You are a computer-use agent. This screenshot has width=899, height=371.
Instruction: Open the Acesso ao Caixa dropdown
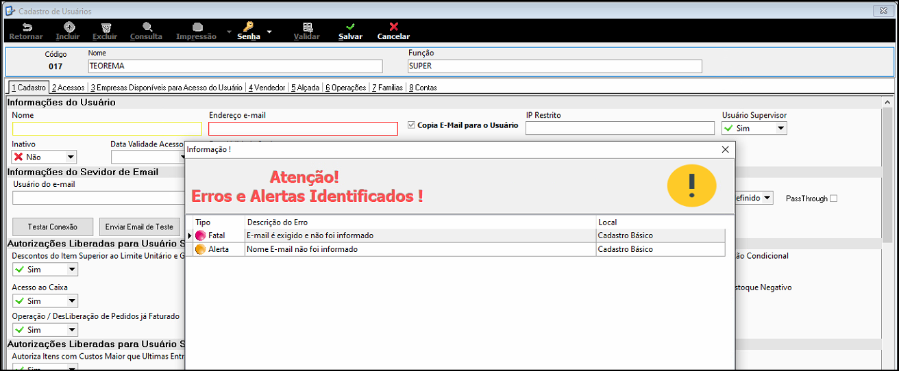pos(71,301)
